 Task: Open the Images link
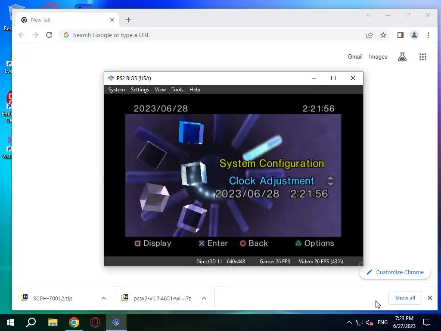click(378, 56)
